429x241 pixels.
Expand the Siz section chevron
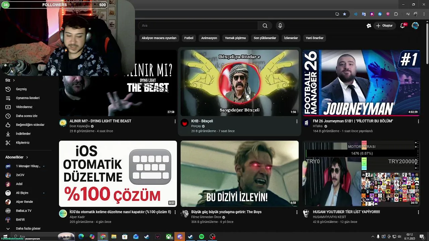14,80
